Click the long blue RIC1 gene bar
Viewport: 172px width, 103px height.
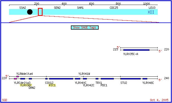[61, 79]
